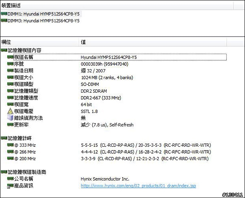Image resolution: width=245 pixels, height=198 pixels.
Task: Select the @ 333 MHz timing row
Action: tap(25, 145)
